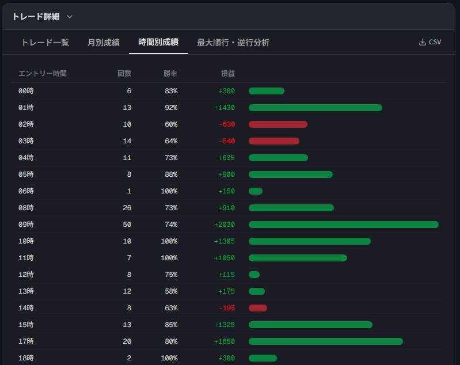The height and width of the screenshot is (365, 460).
Task: Select the 11時 row label
Action: click(26, 258)
